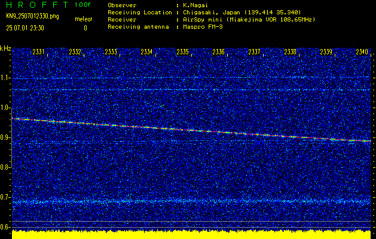The height and width of the screenshot is (239, 376).
Task: Click the 2333 time marker
Action: (111, 52)
